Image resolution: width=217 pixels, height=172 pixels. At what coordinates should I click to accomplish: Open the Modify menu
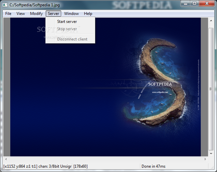coord(36,14)
